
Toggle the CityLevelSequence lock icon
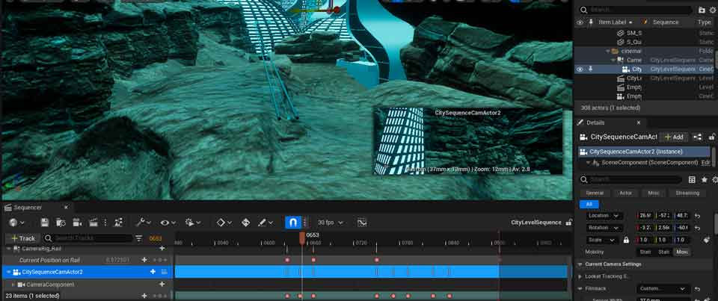(x=568, y=223)
